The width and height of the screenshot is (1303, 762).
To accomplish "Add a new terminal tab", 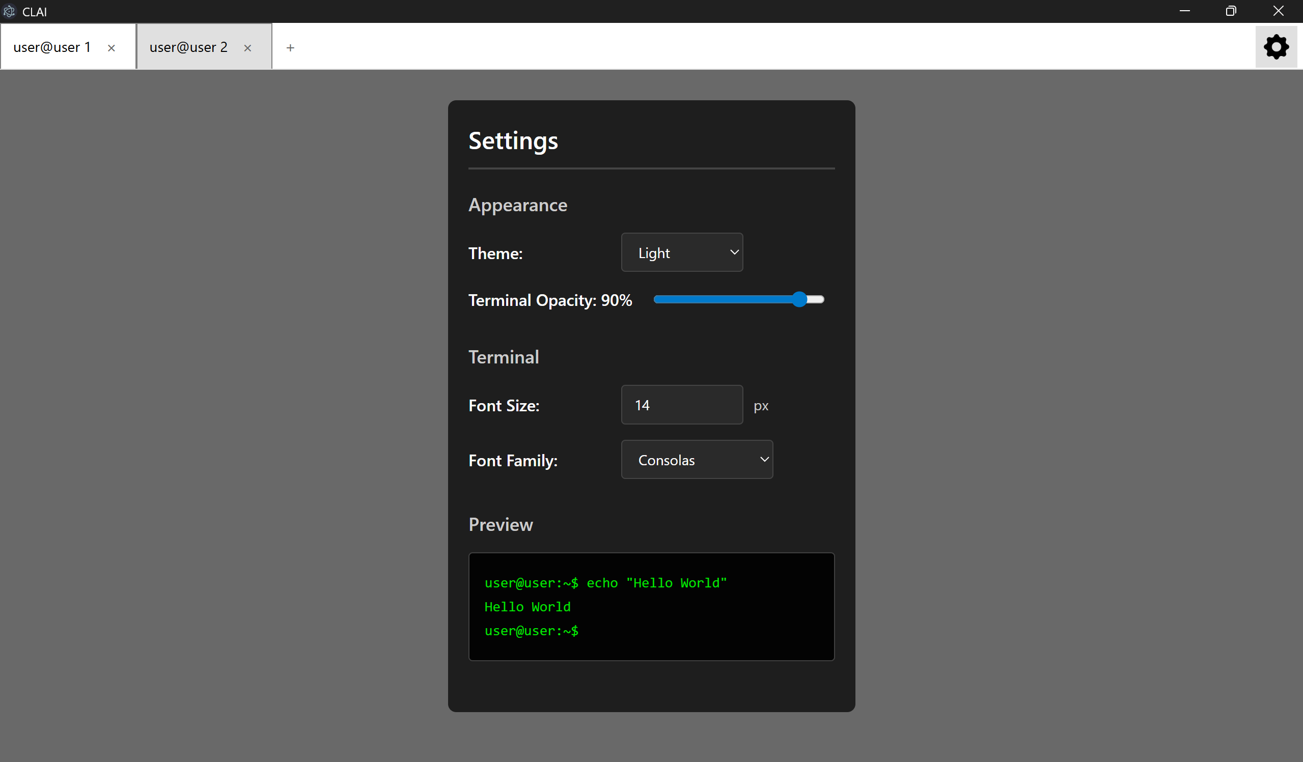I will point(291,48).
